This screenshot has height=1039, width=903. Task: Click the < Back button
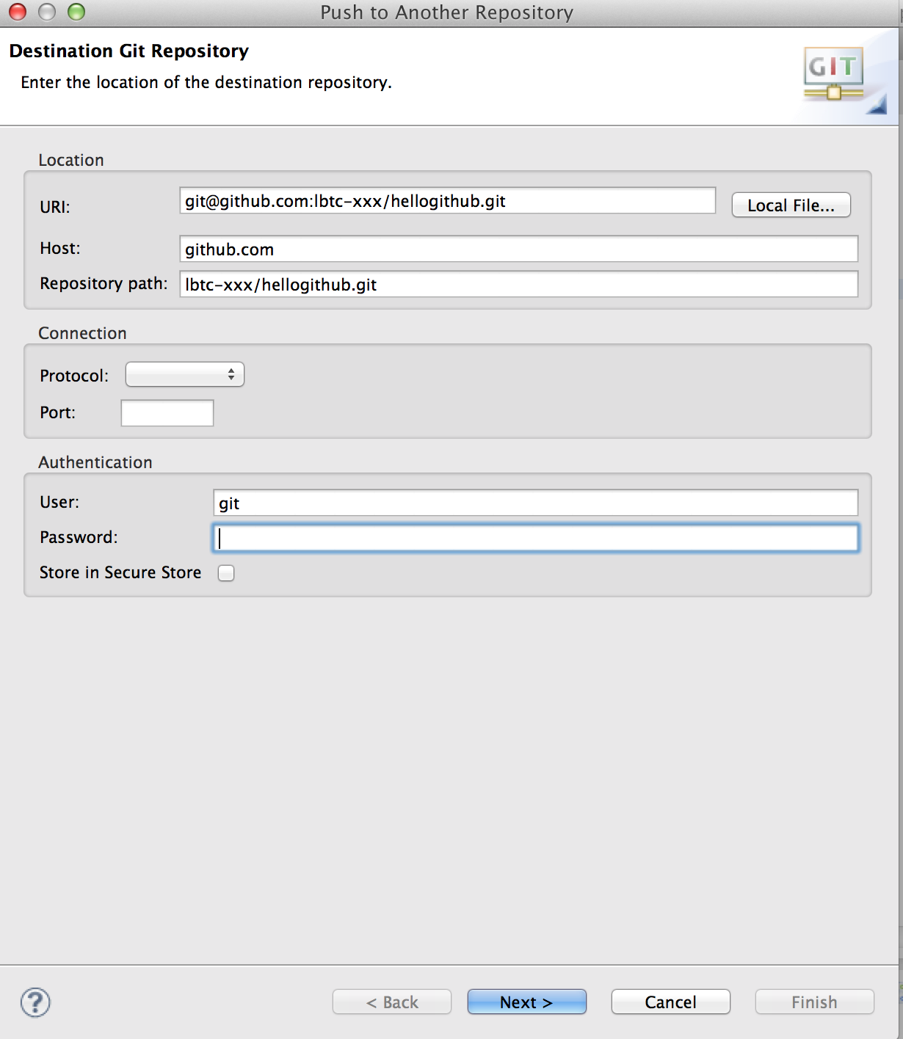(392, 1002)
